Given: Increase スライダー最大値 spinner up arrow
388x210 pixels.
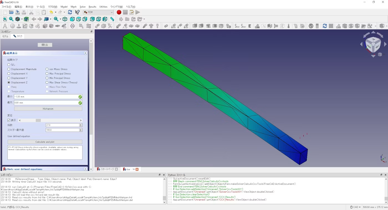Looking at the screenshot, I should [81, 129].
